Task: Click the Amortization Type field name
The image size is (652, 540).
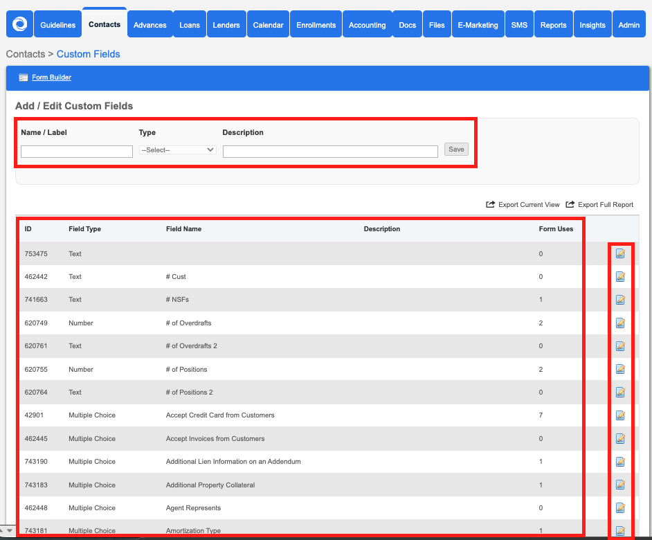Action: (x=193, y=530)
